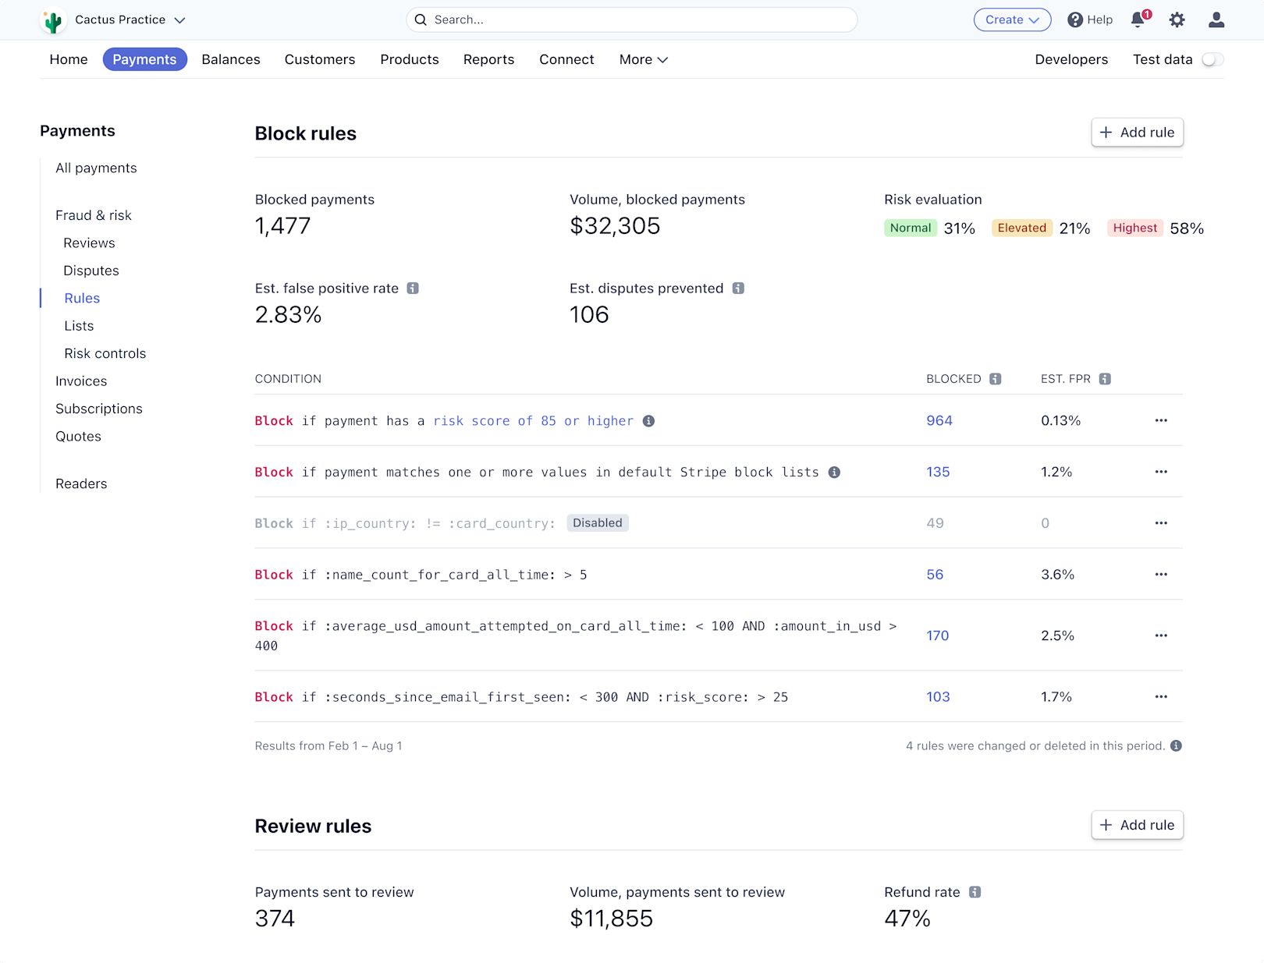Open the overflow menu for the risk score rule

click(1161, 420)
